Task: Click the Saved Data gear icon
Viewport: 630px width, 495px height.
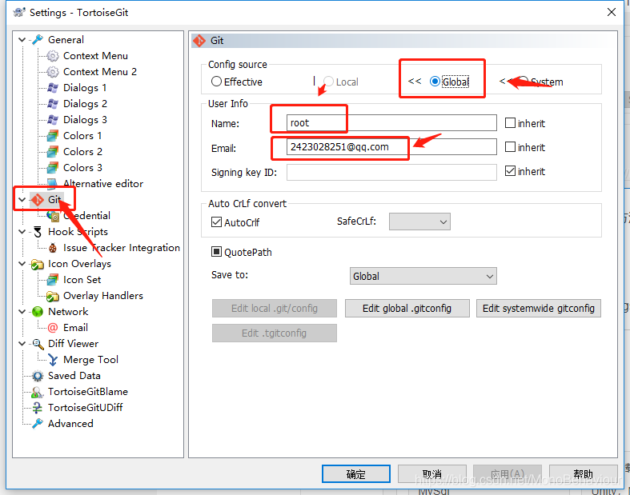Action: pyautogui.click(x=38, y=376)
